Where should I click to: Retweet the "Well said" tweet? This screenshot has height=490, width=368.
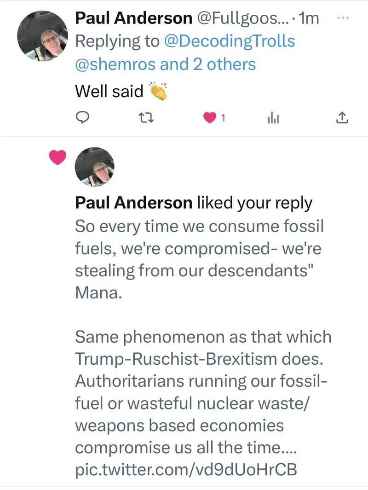click(146, 118)
